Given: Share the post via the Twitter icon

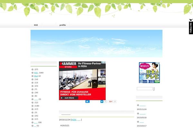Looking at the screenshot, I should (87, 101).
